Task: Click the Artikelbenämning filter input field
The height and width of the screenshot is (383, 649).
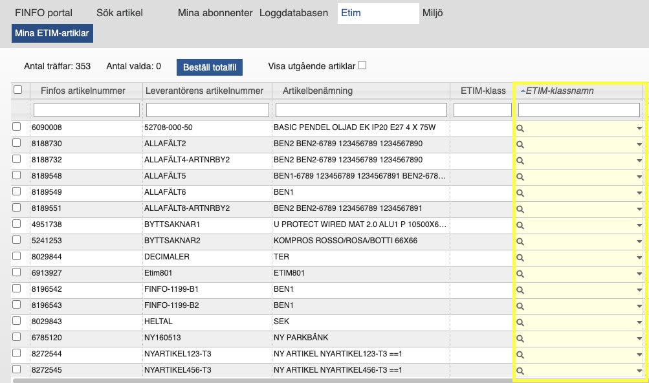Action: pyautogui.click(x=361, y=110)
